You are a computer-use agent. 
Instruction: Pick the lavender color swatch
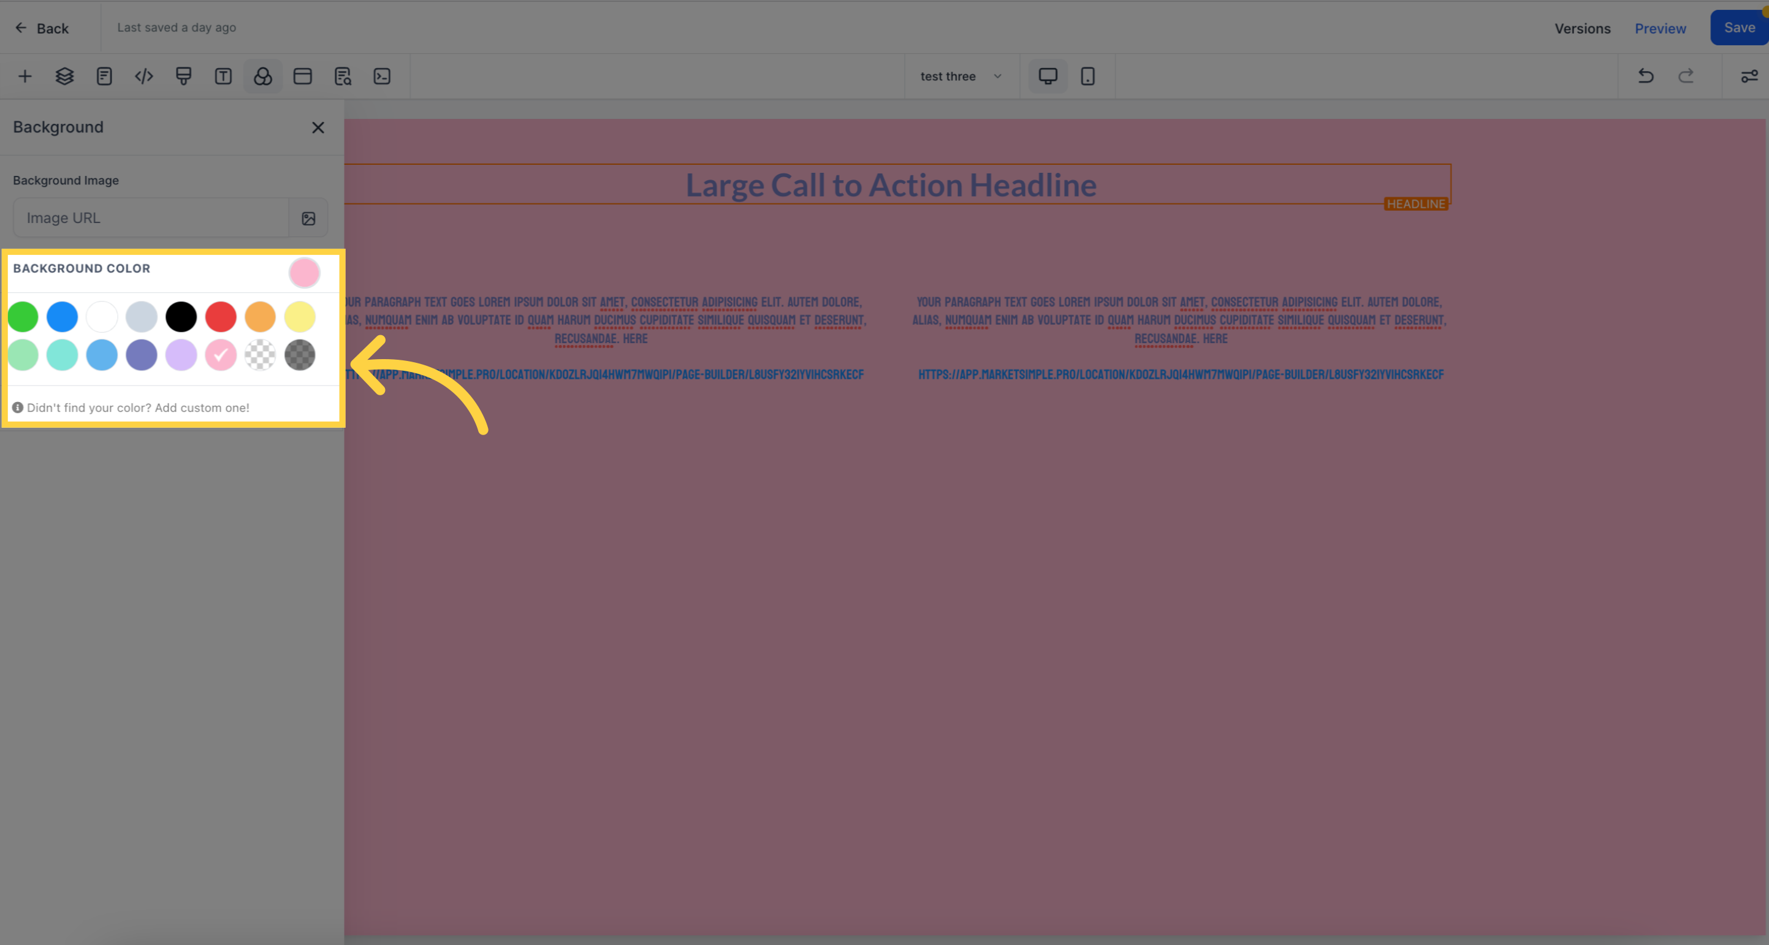pos(181,355)
